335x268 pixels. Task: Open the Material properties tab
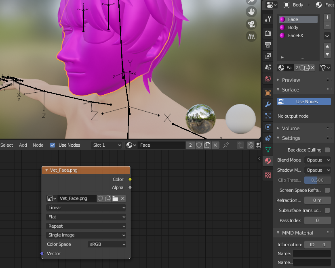click(268, 161)
